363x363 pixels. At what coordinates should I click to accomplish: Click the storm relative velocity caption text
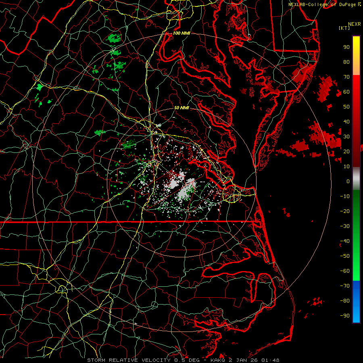pyautogui.click(x=184, y=360)
